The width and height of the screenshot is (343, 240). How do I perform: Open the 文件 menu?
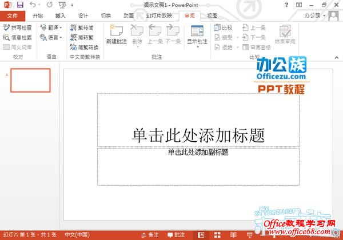pos(13,16)
